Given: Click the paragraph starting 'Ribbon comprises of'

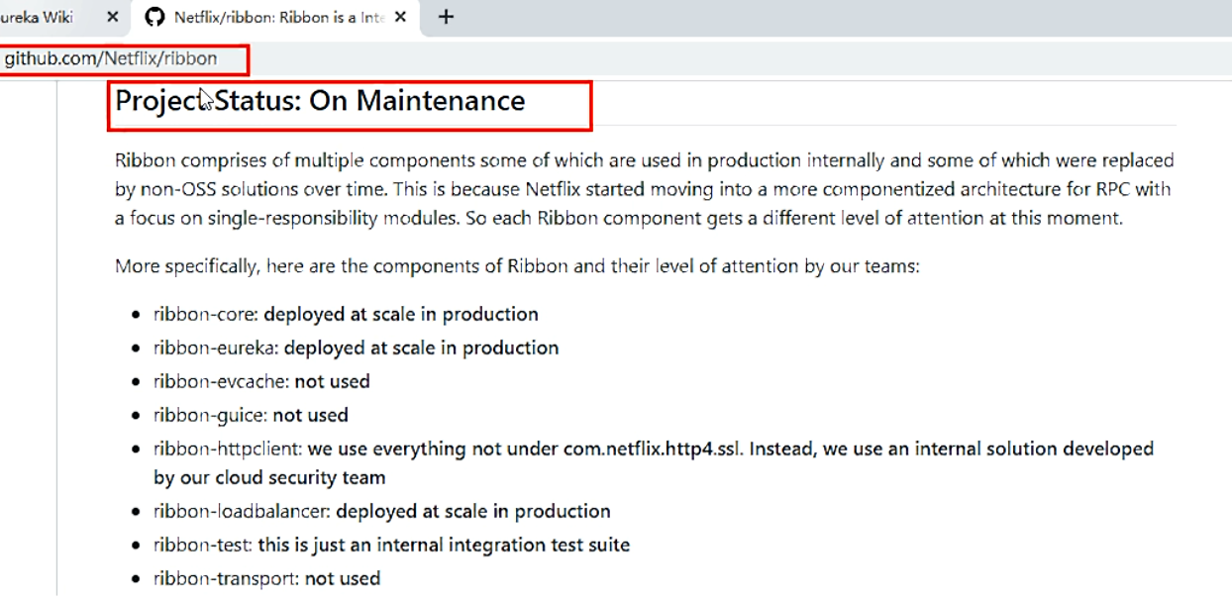Looking at the screenshot, I should (645, 189).
